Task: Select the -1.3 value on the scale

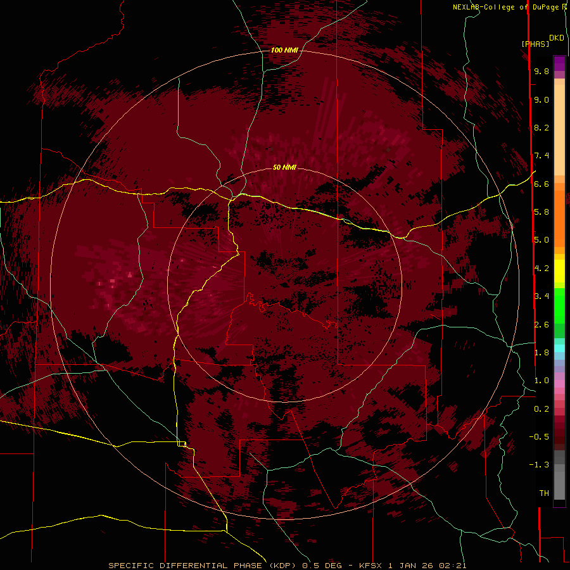Action: tap(539, 465)
